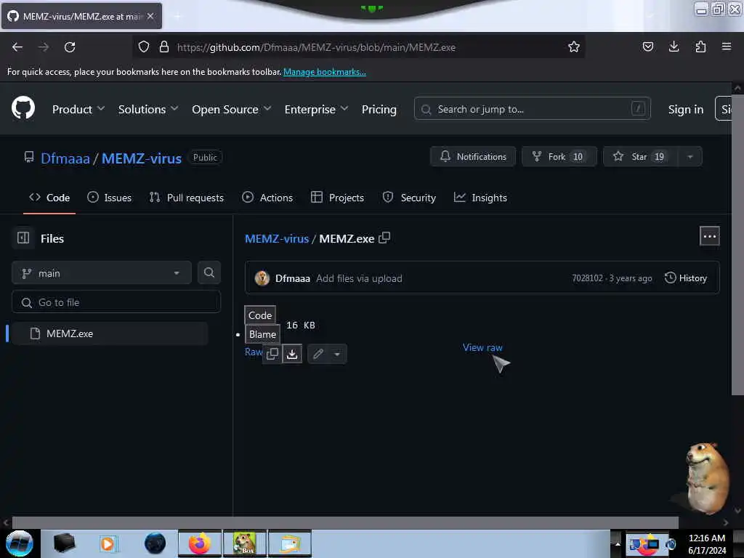Copy raw file contents icon

[272, 354]
